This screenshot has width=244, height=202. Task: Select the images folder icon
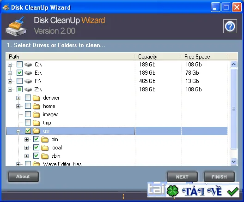tap(37, 114)
